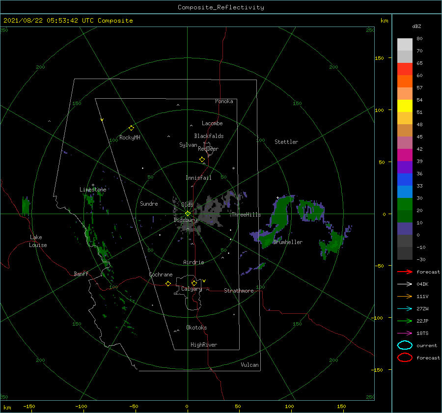Screen dimensions: 442x413
Task: Click the Ponoka town label
Action: pyautogui.click(x=224, y=101)
